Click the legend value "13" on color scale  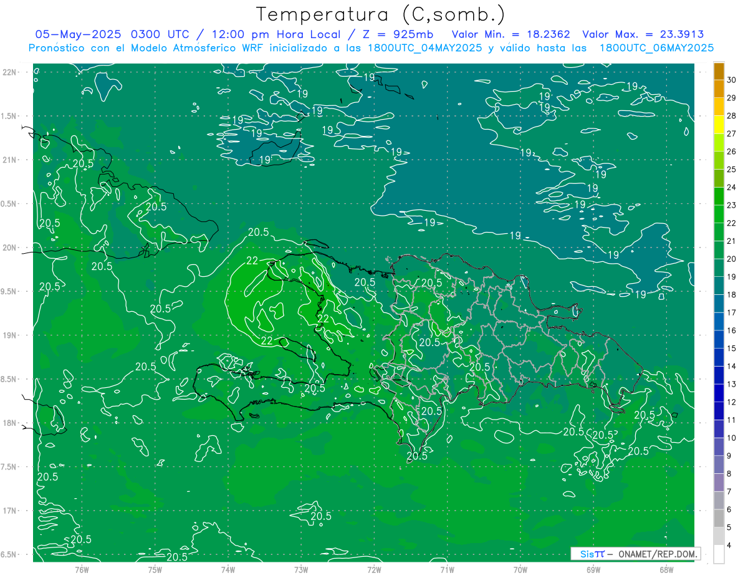(732, 384)
